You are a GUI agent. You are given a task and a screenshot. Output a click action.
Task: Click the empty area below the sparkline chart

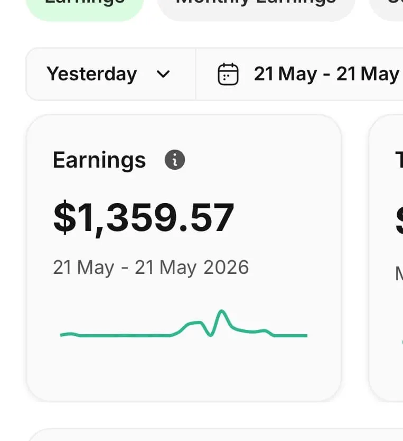(184, 369)
